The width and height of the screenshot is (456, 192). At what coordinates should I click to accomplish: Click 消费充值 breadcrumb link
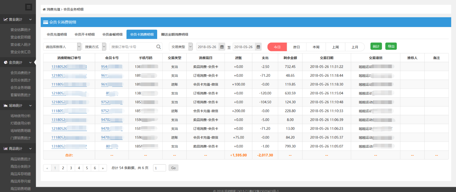(53, 9)
